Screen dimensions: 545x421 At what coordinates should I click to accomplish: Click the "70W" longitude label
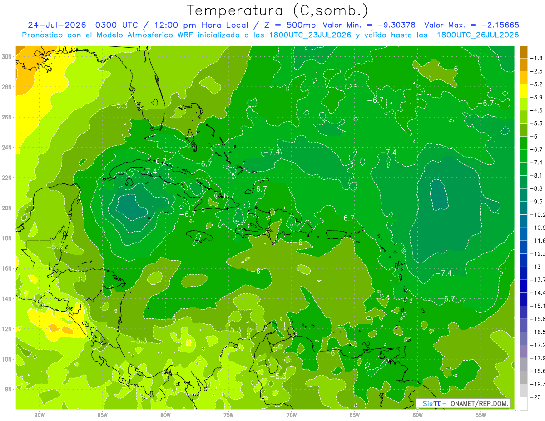(x=292, y=415)
